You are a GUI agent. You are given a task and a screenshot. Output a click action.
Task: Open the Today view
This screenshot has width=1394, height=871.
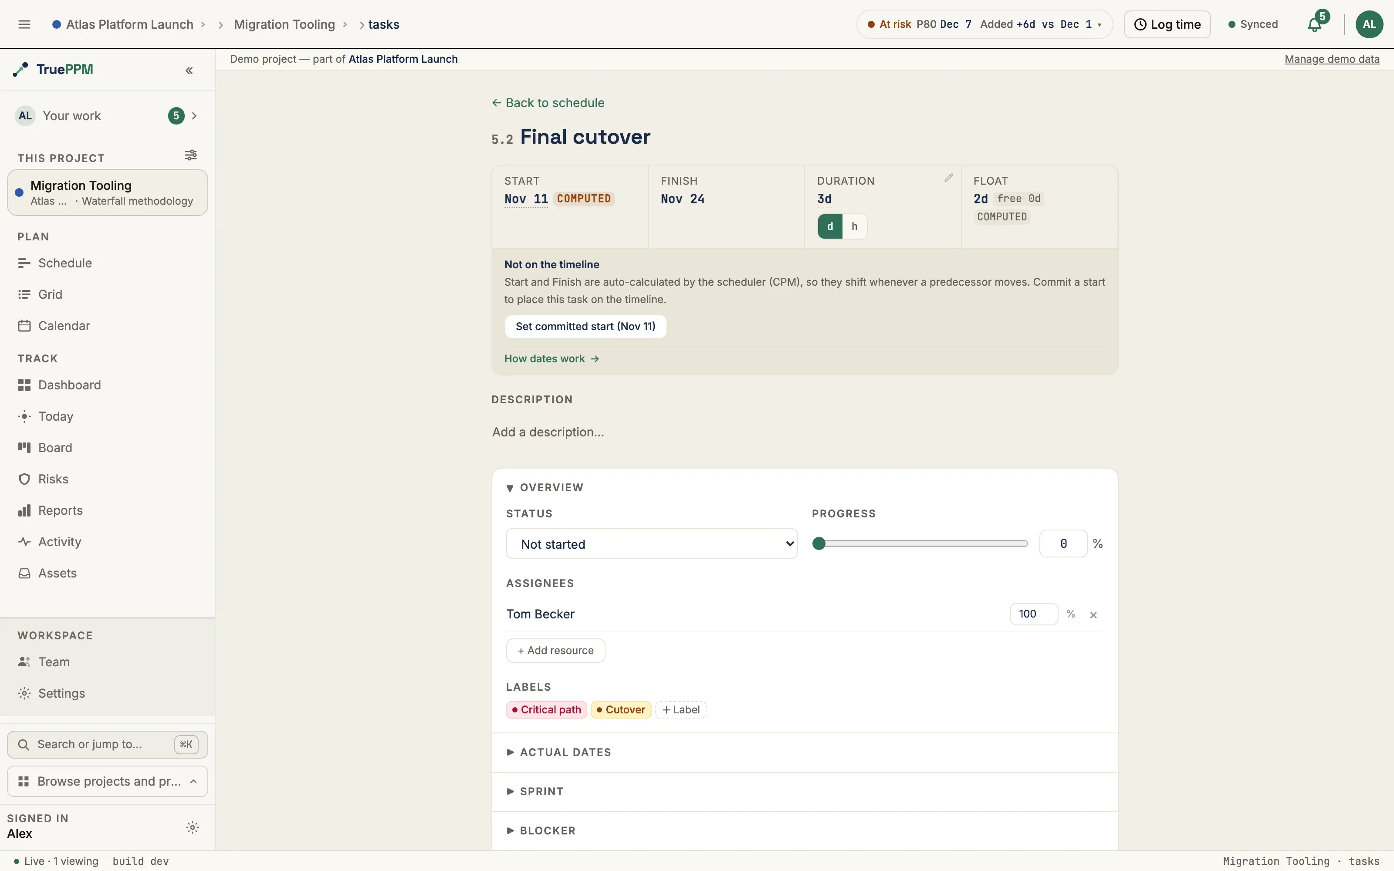[108, 416]
